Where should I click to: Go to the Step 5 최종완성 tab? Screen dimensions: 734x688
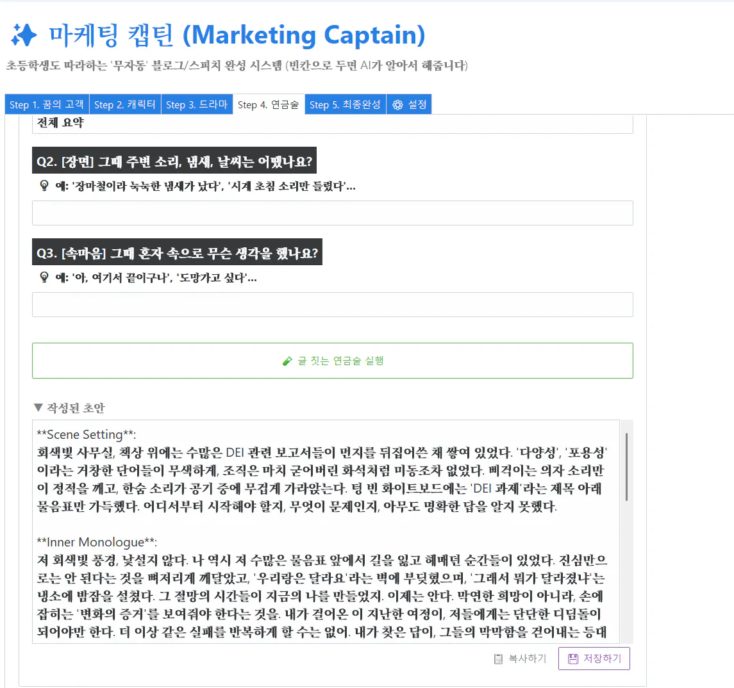tap(345, 104)
